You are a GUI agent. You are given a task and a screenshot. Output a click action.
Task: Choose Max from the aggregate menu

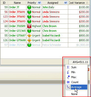pos(77,77)
